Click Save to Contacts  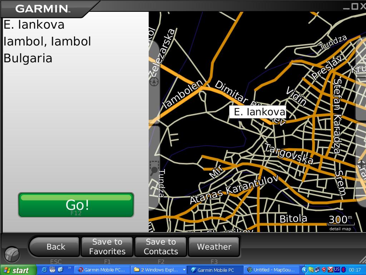point(161,247)
